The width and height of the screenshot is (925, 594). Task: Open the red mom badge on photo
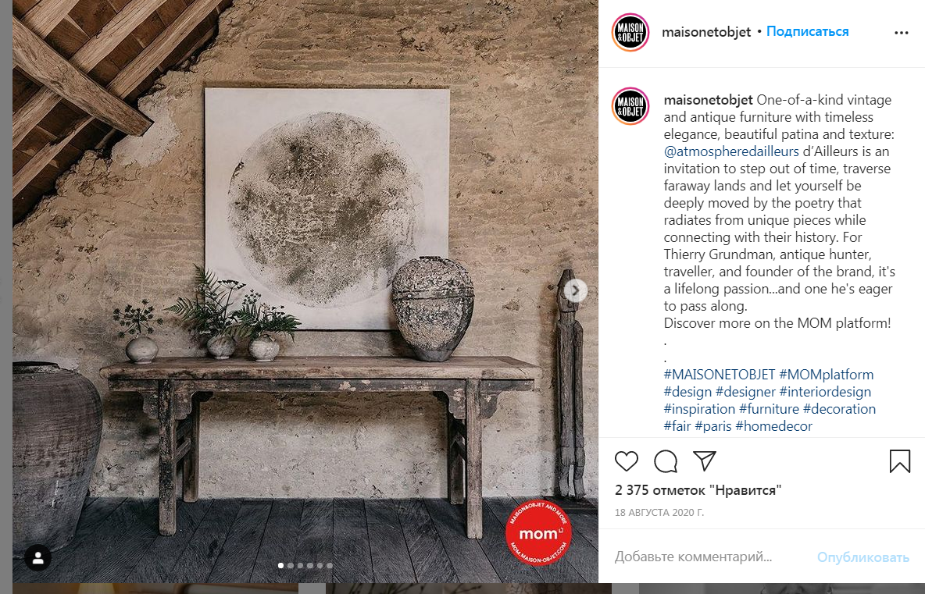tap(538, 532)
